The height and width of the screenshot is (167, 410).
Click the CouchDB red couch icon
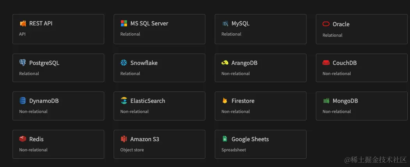pos(326,63)
